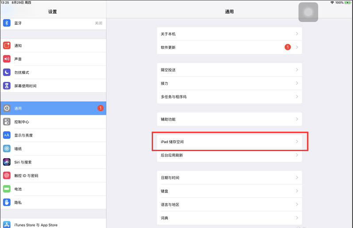
Task: Open 词典 settings row
Action: (230, 218)
